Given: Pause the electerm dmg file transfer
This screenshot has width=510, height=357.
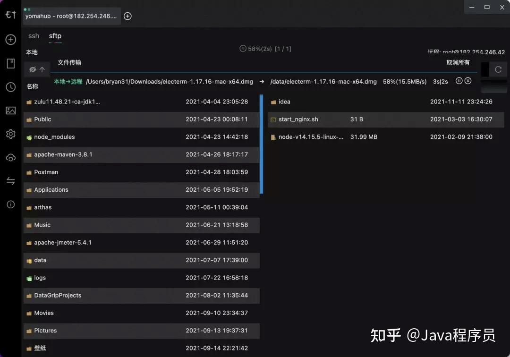Looking at the screenshot, I should (x=459, y=81).
